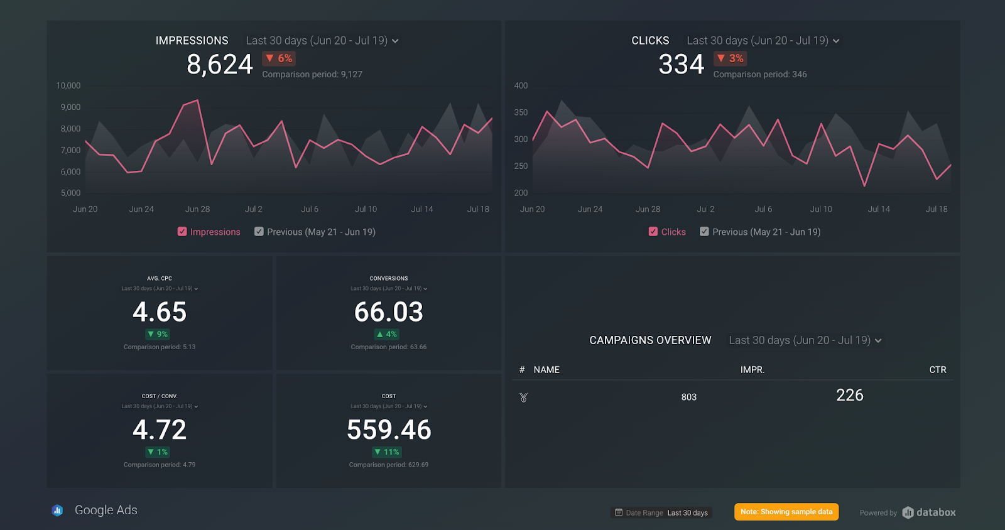Toggle Previous period checkbox under Clicks chart
This screenshot has height=530, width=1005.
[x=704, y=232]
